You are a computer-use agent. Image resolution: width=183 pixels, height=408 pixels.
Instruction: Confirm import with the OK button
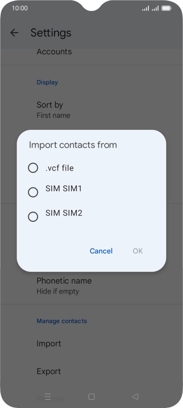[x=138, y=251]
